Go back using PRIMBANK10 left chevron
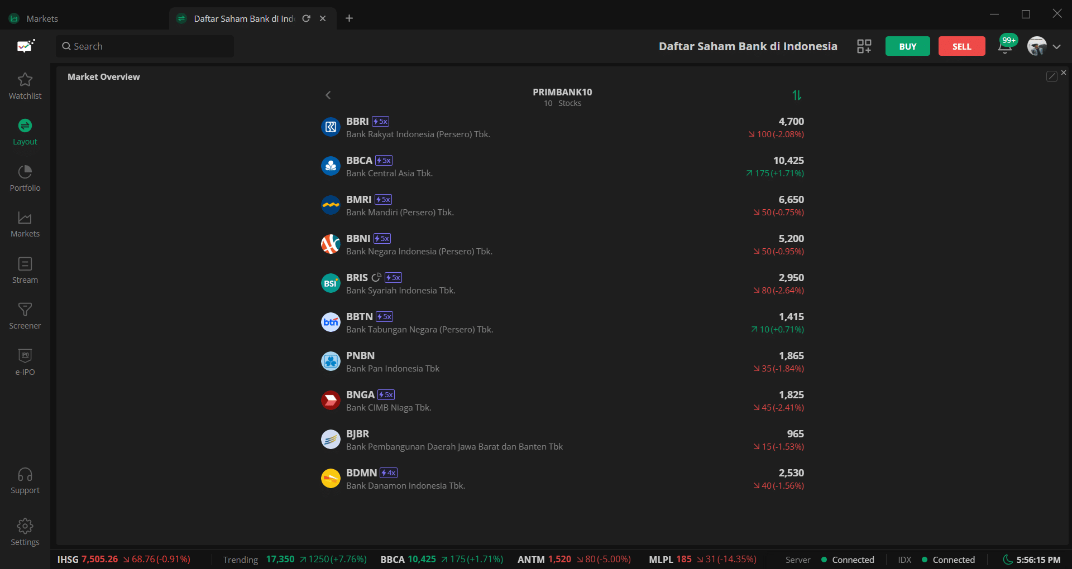Image resolution: width=1072 pixels, height=569 pixels. (328, 95)
